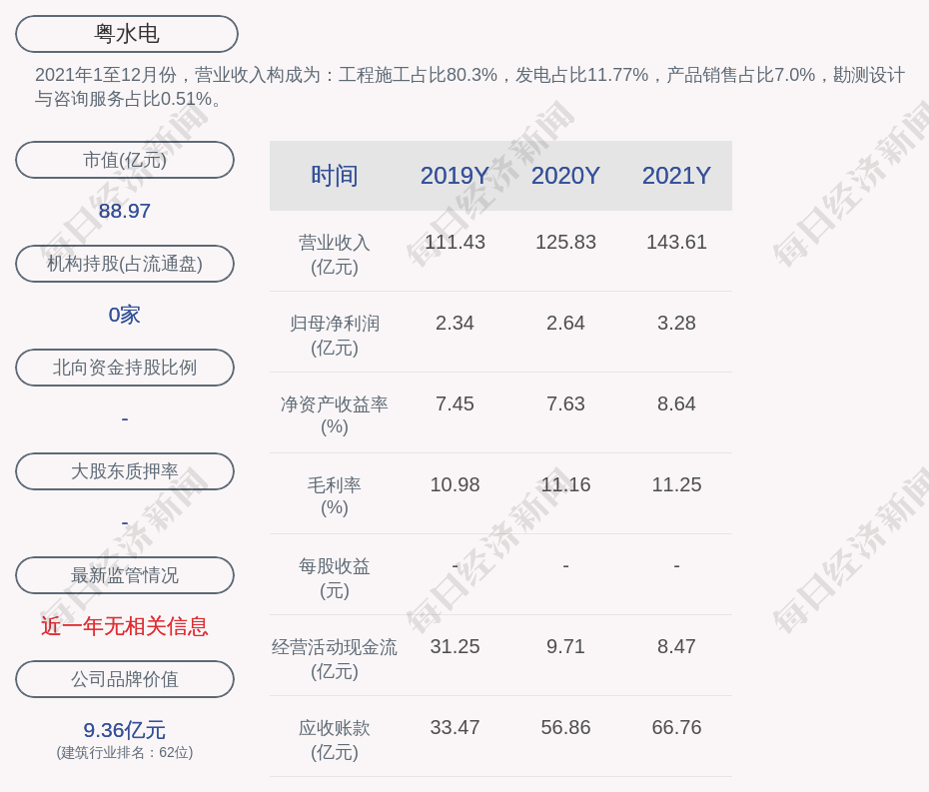Click the 0家 institutional holding value

(x=125, y=315)
